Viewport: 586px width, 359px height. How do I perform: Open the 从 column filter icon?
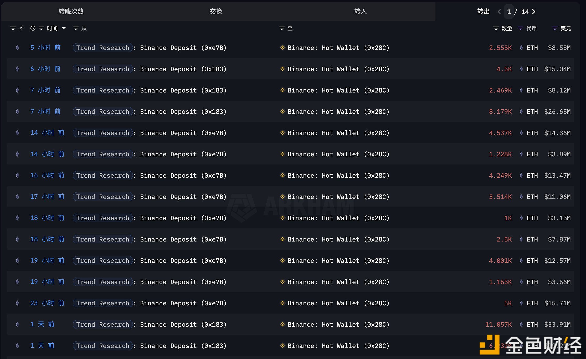(76, 28)
